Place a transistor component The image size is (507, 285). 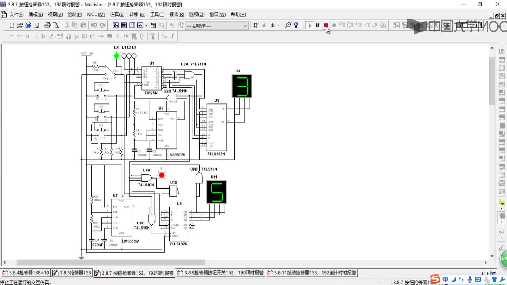(36, 36)
